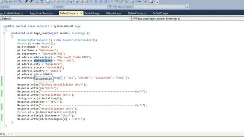Click the p1.address.state "Karnataka" line
Viewport: 244px width, 137px height.
(x=40, y=67)
